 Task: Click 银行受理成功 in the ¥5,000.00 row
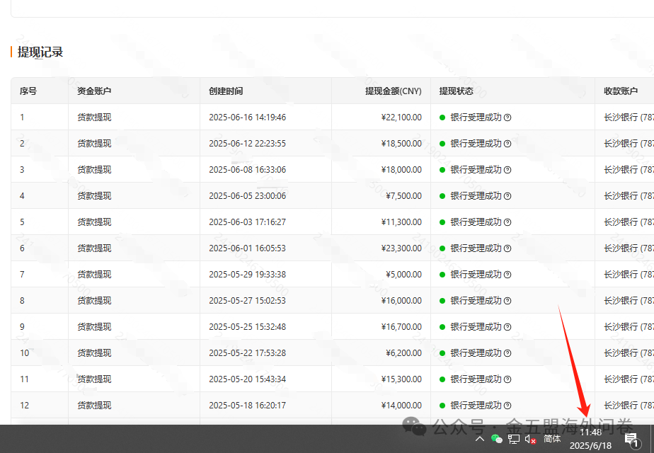click(476, 275)
